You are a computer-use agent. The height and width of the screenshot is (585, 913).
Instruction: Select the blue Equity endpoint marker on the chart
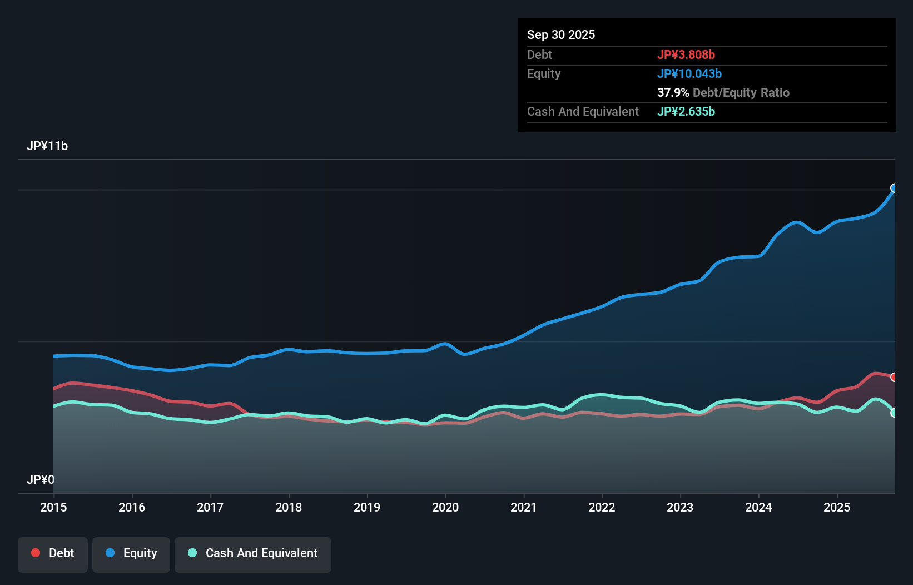894,189
